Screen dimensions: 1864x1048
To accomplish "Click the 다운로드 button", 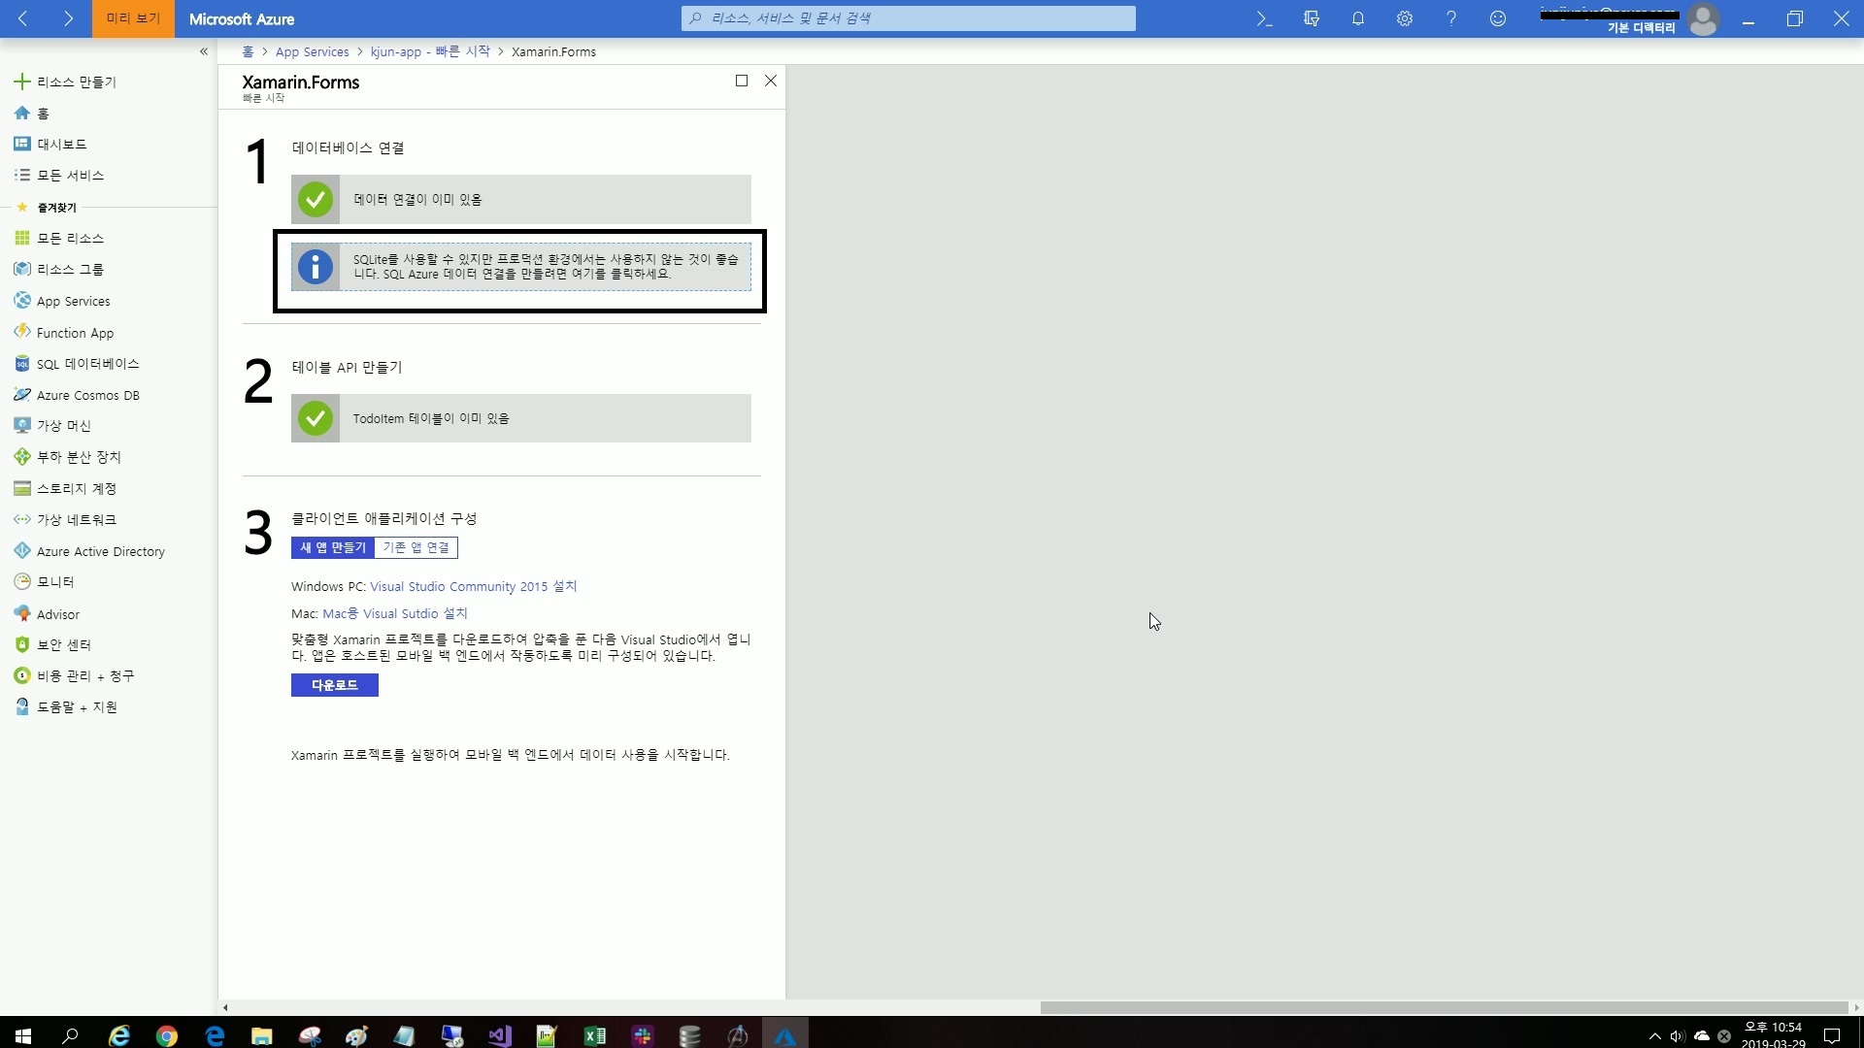I will coord(334,685).
